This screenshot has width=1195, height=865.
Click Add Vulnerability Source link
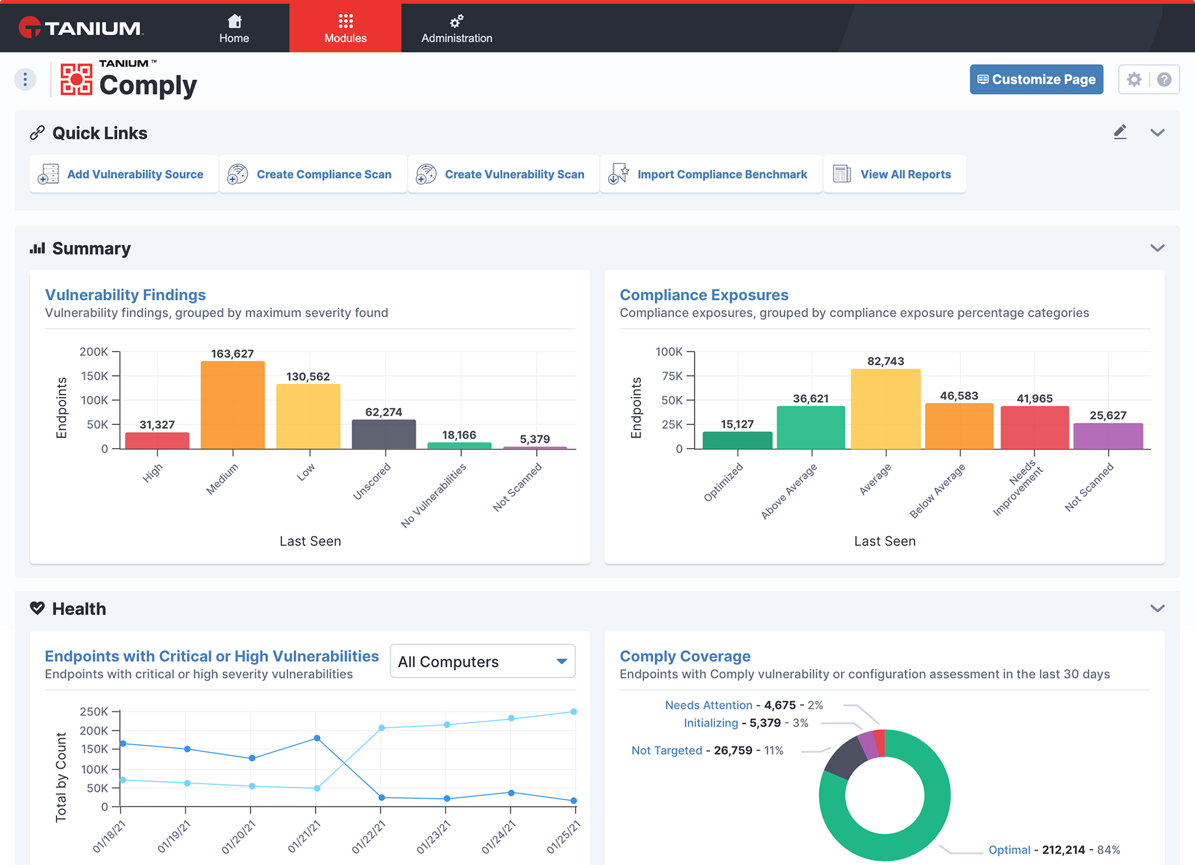(x=135, y=174)
